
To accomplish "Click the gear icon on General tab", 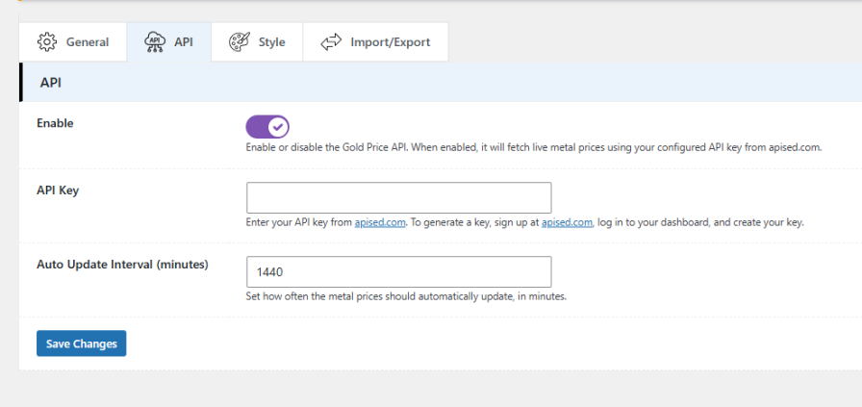I will tap(47, 42).
